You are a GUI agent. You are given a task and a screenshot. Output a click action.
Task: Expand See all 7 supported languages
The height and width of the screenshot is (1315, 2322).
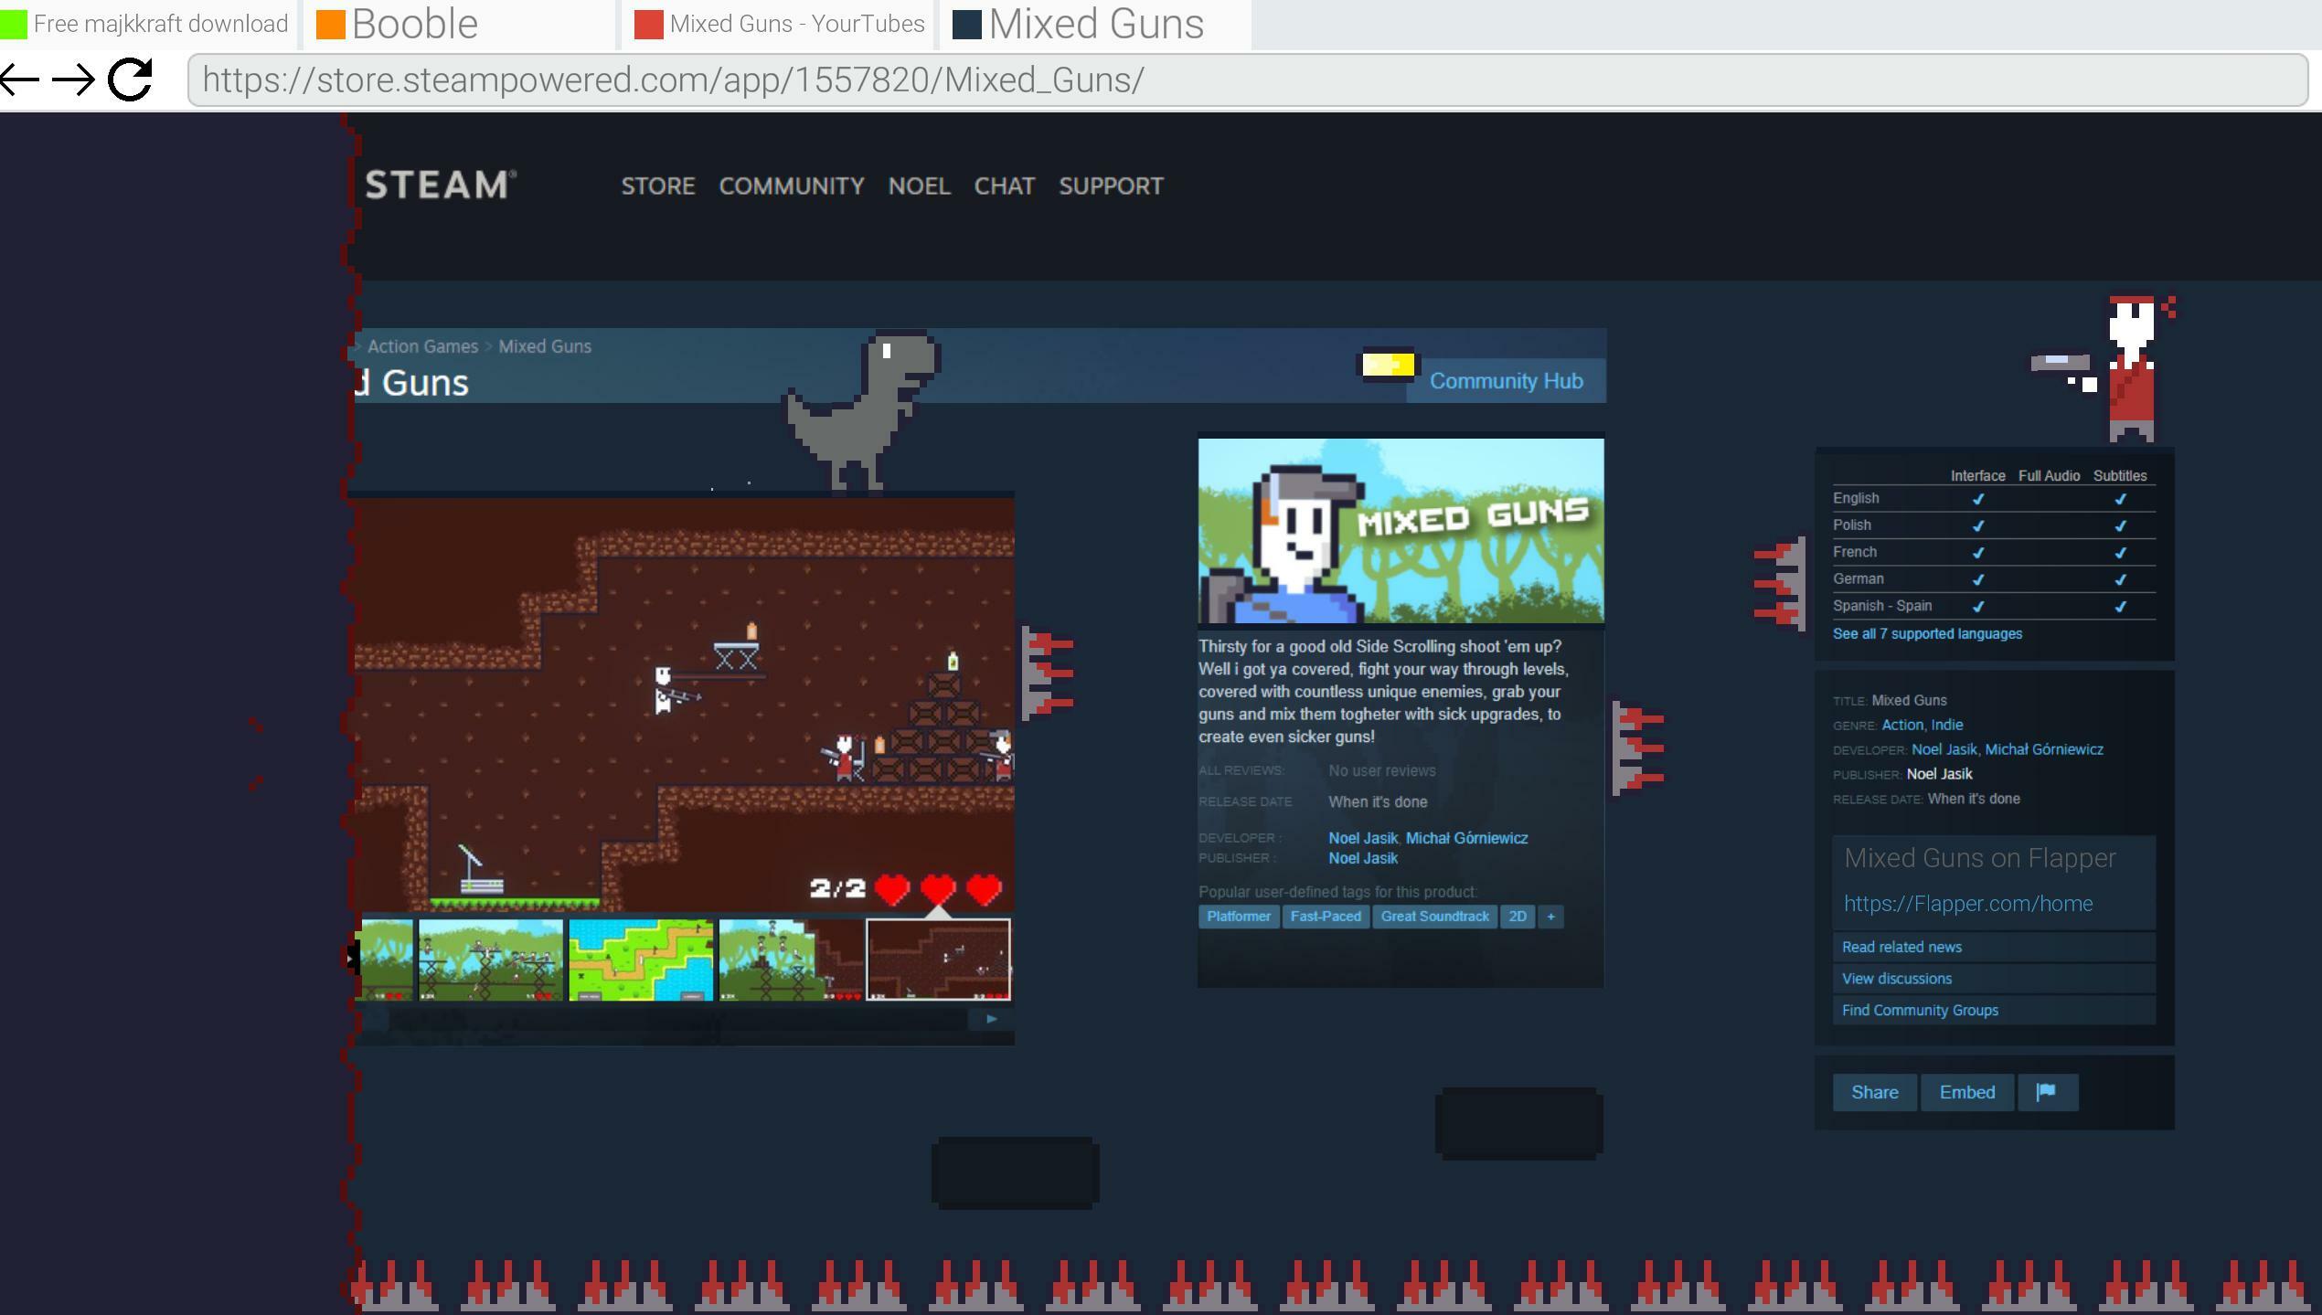point(1926,632)
